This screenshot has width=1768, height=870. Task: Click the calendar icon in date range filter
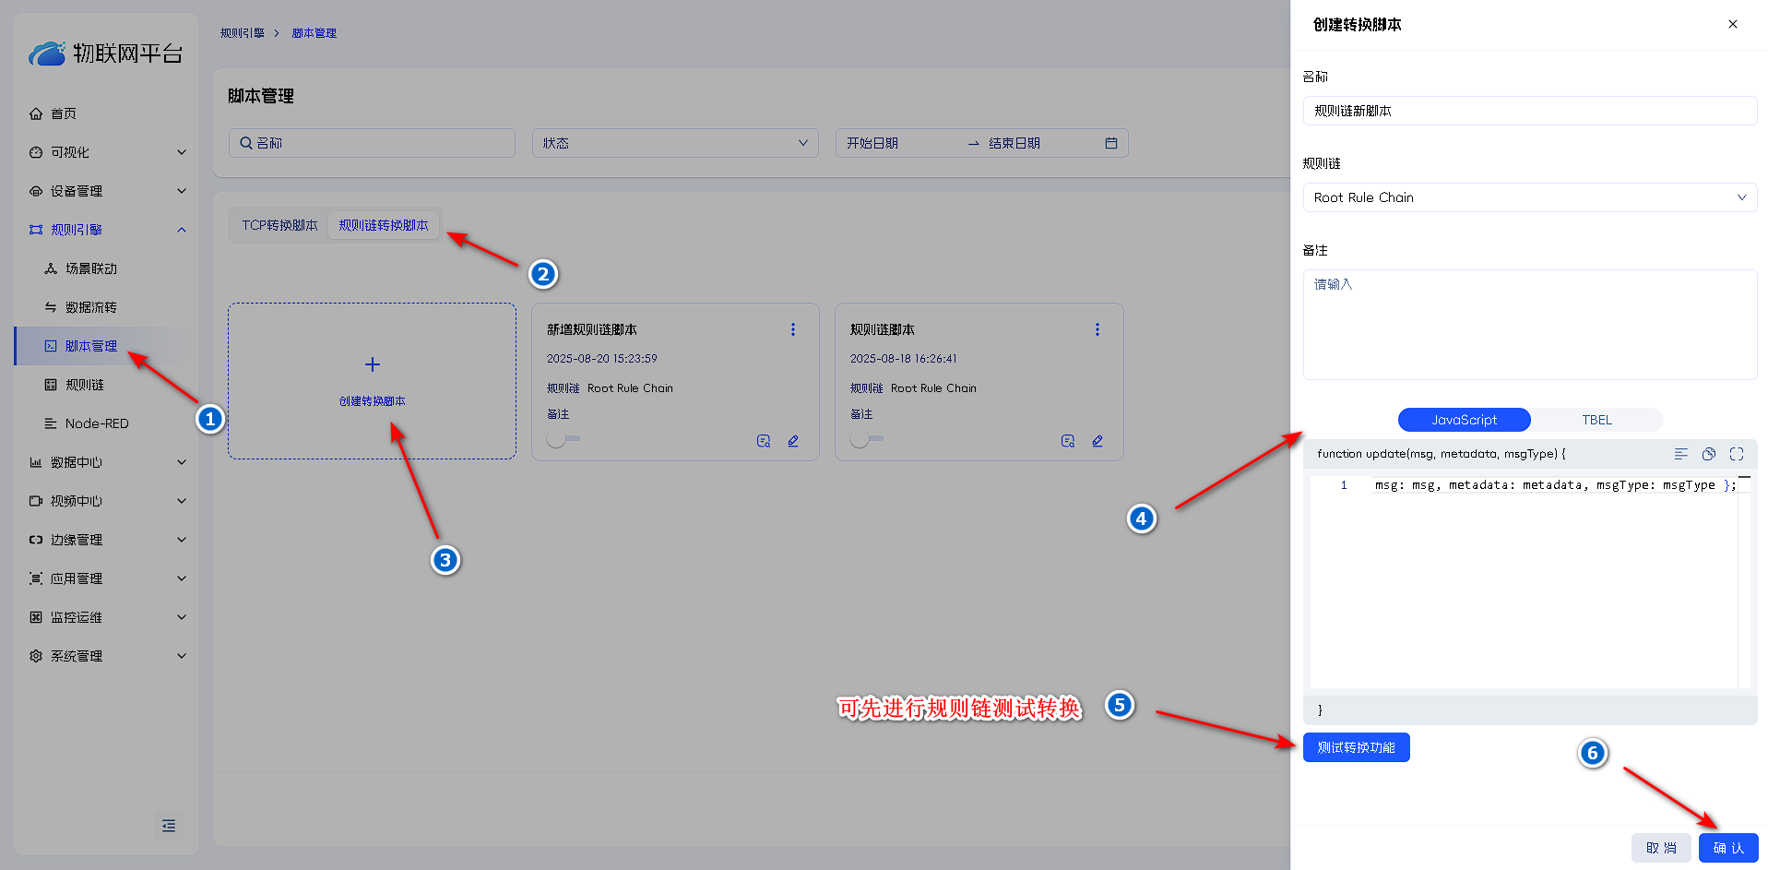click(x=1111, y=143)
